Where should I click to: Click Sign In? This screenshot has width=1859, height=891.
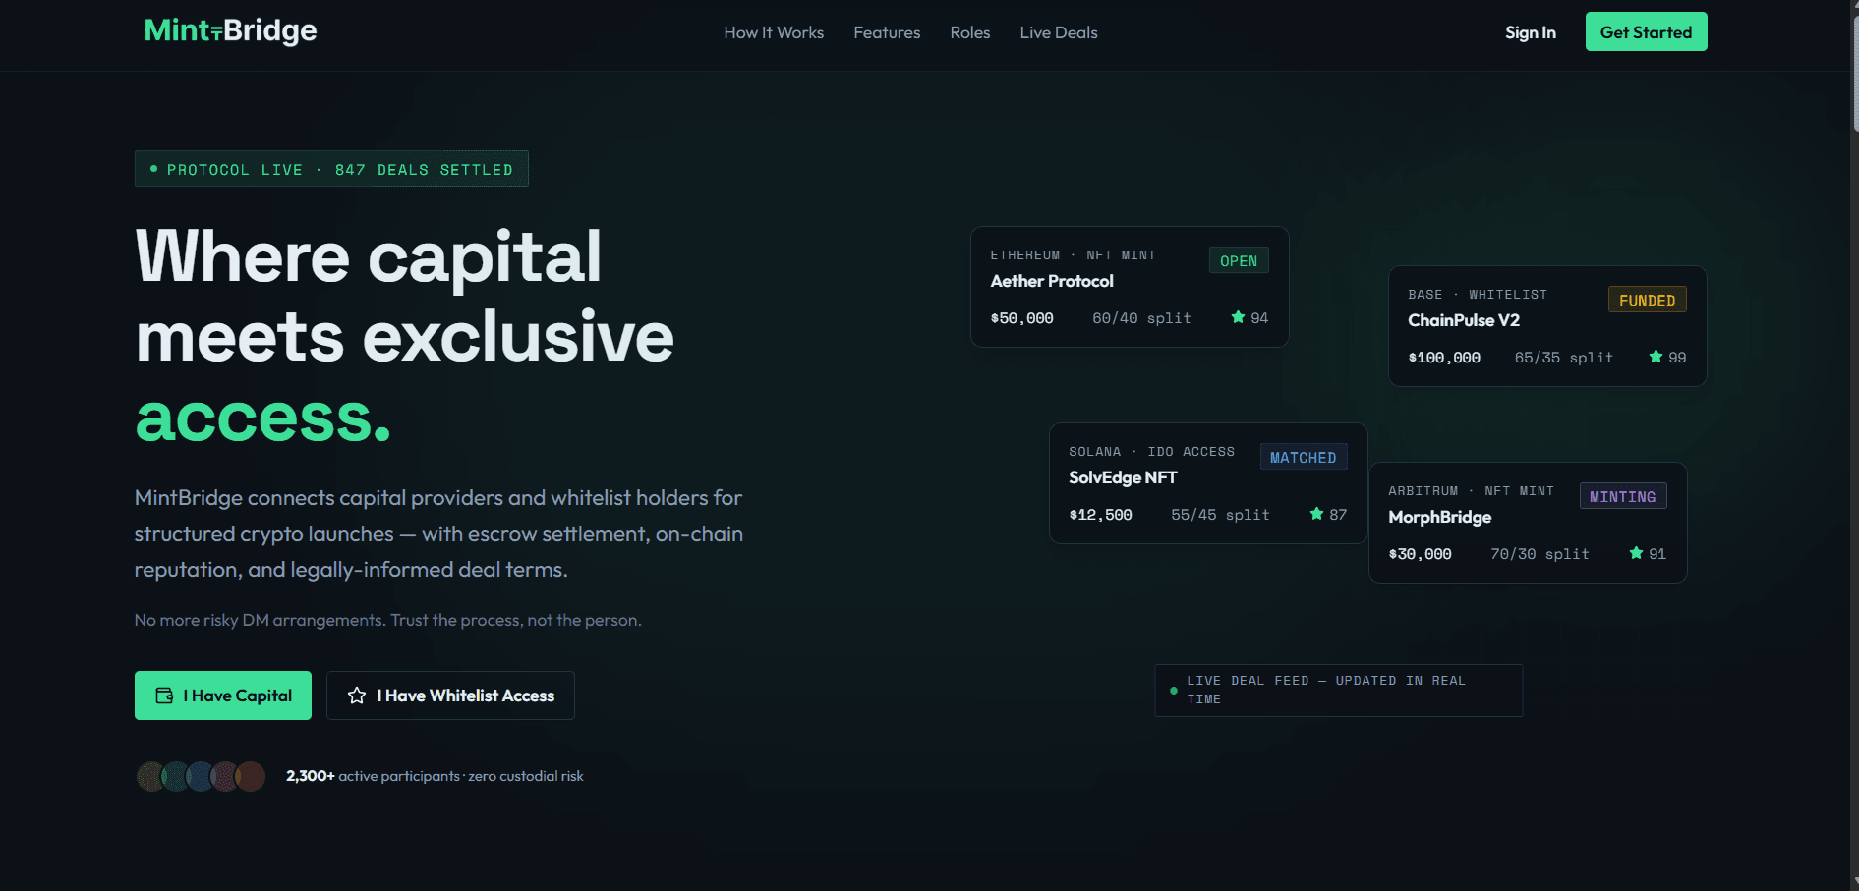(1530, 32)
